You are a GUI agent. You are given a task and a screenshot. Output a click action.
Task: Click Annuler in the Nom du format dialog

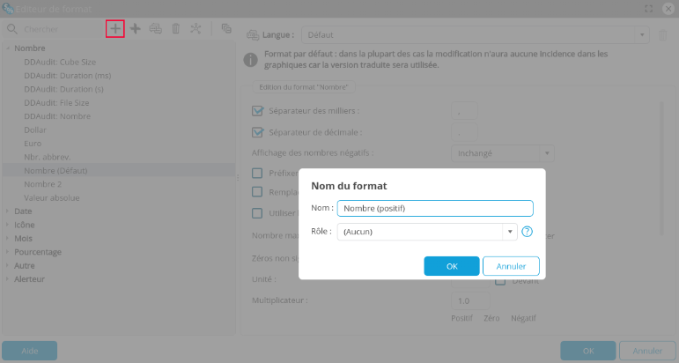point(511,266)
